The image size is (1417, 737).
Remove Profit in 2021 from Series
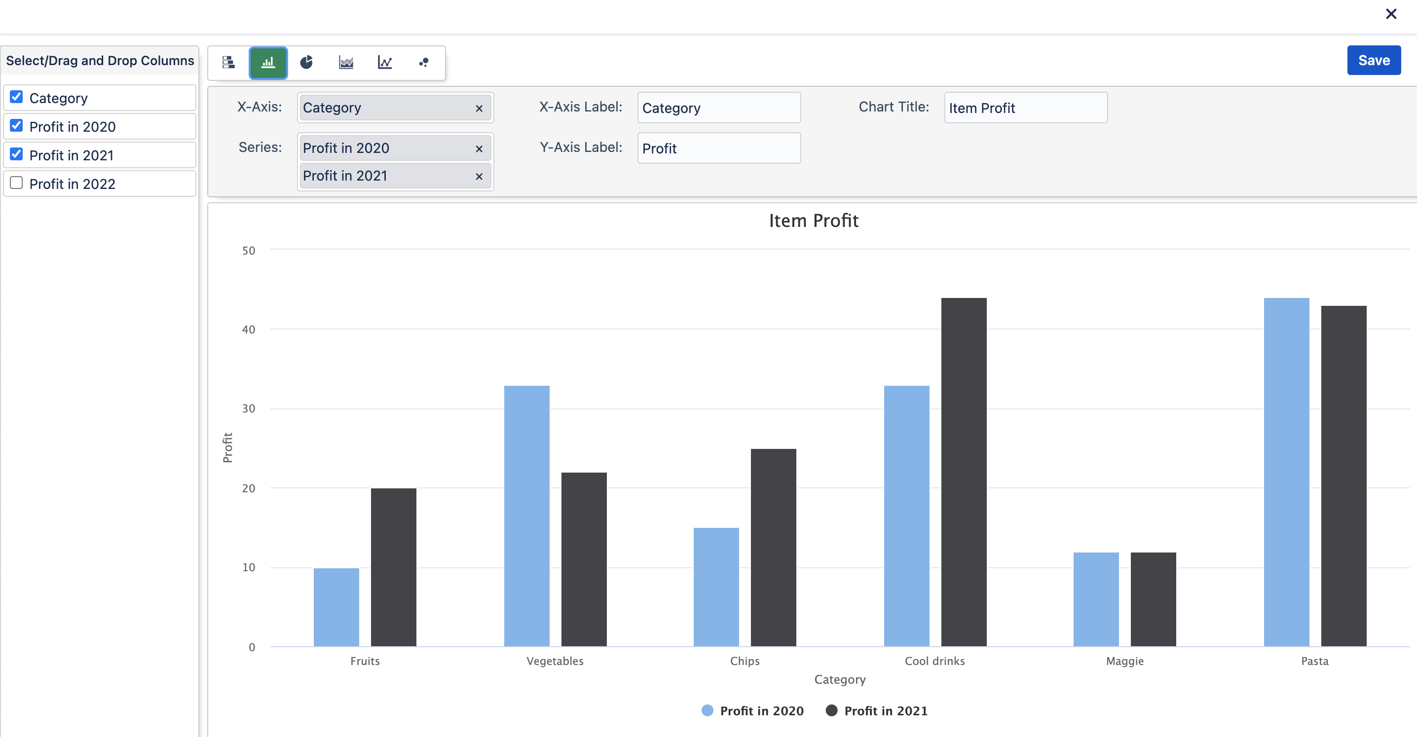point(479,176)
